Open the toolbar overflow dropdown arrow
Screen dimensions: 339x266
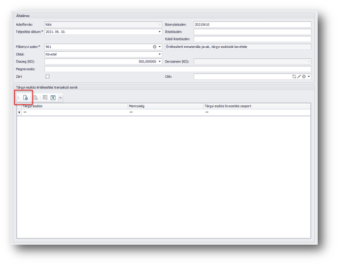point(60,97)
